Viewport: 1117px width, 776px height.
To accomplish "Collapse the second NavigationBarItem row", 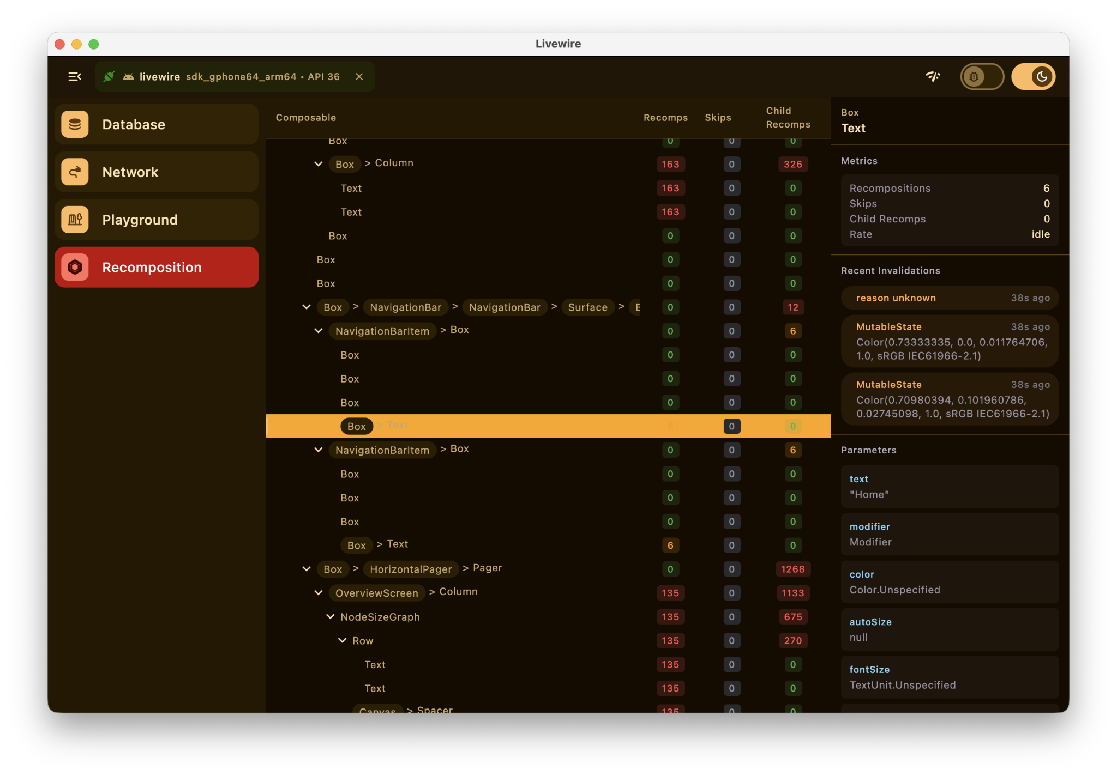I will pos(319,450).
